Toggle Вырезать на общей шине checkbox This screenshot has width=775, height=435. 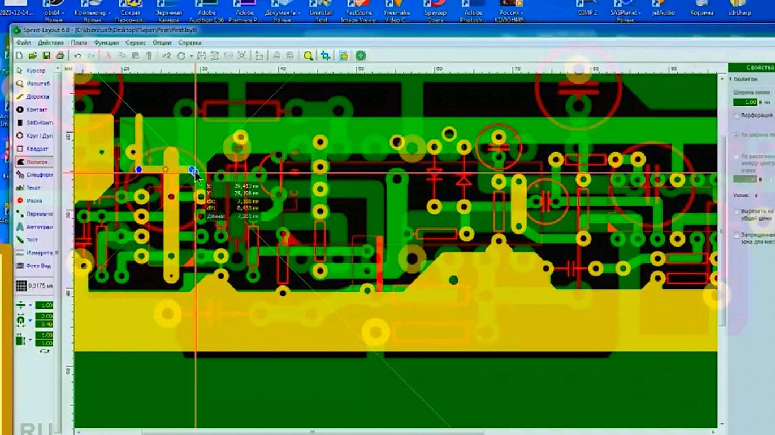(736, 211)
